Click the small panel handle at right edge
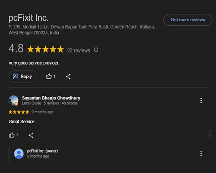The image size is (216, 173). 211,134
